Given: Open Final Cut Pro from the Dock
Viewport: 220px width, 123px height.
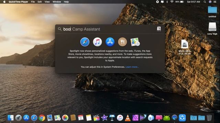Looking at the screenshot, I should (96, 118).
